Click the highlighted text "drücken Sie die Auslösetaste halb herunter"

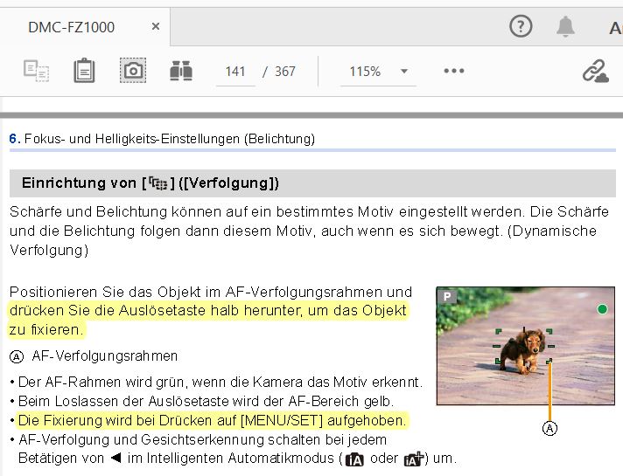(x=156, y=310)
